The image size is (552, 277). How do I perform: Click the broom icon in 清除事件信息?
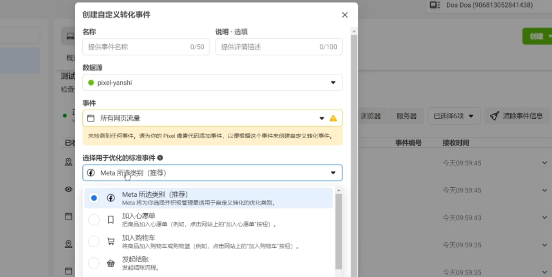coord(494,116)
